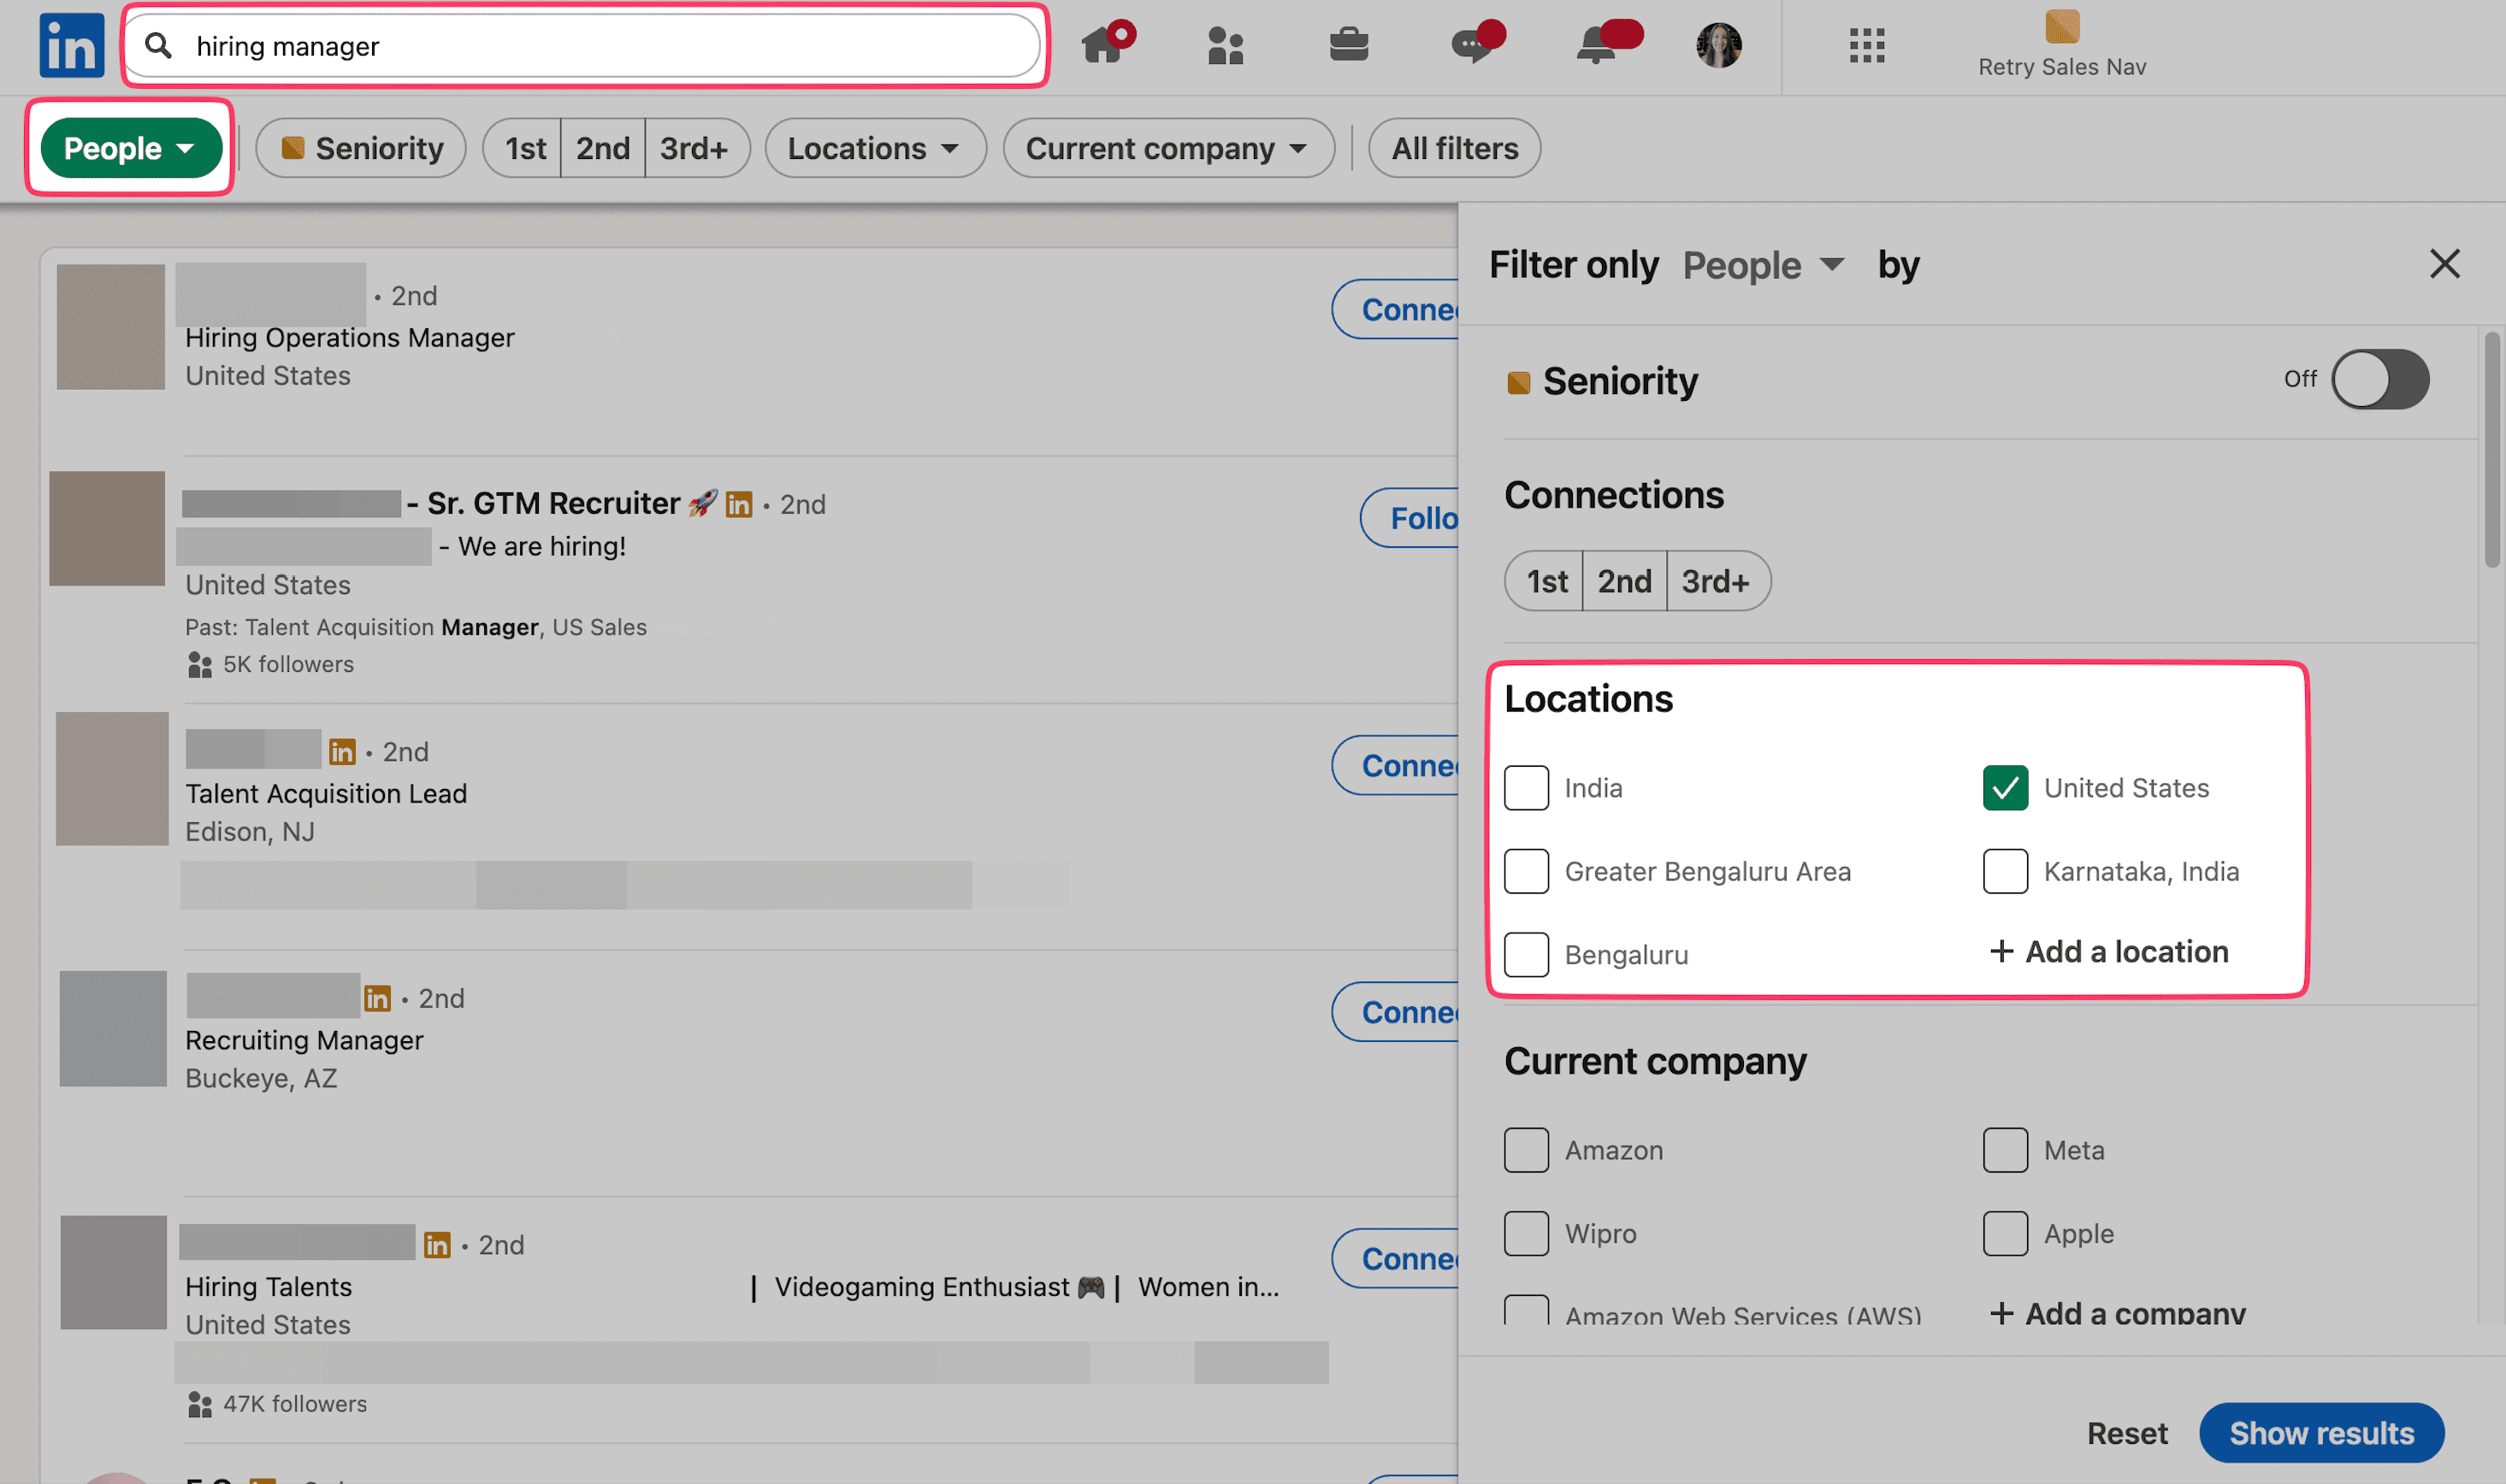Image resolution: width=2506 pixels, height=1484 pixels.
Task: Open My Network people icon
Action: click(x=1225, y=46)
